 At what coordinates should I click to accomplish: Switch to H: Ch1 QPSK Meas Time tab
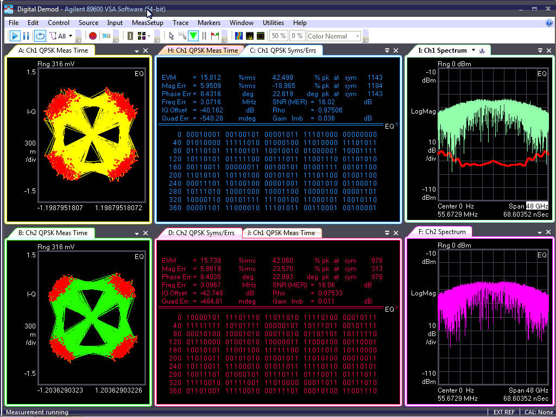point(203,50)
